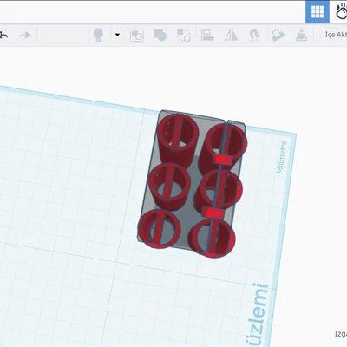Switch to the blocks view tab
The image size is (347, 347).
(341, 12)
